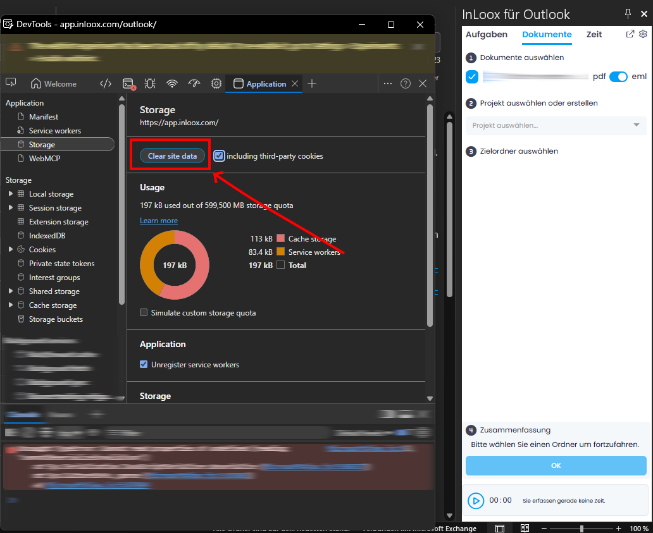Click the 100 % zoom level in Outlook

638,529
